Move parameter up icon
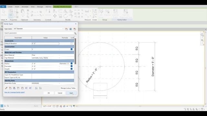Image resolution: width=207 pixels, height=116 pixels. (x=27, y=88)
